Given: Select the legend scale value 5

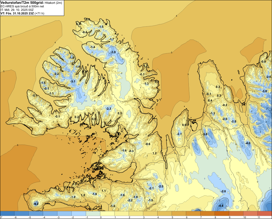Looking at the screenshot, I should click(172, 217).
